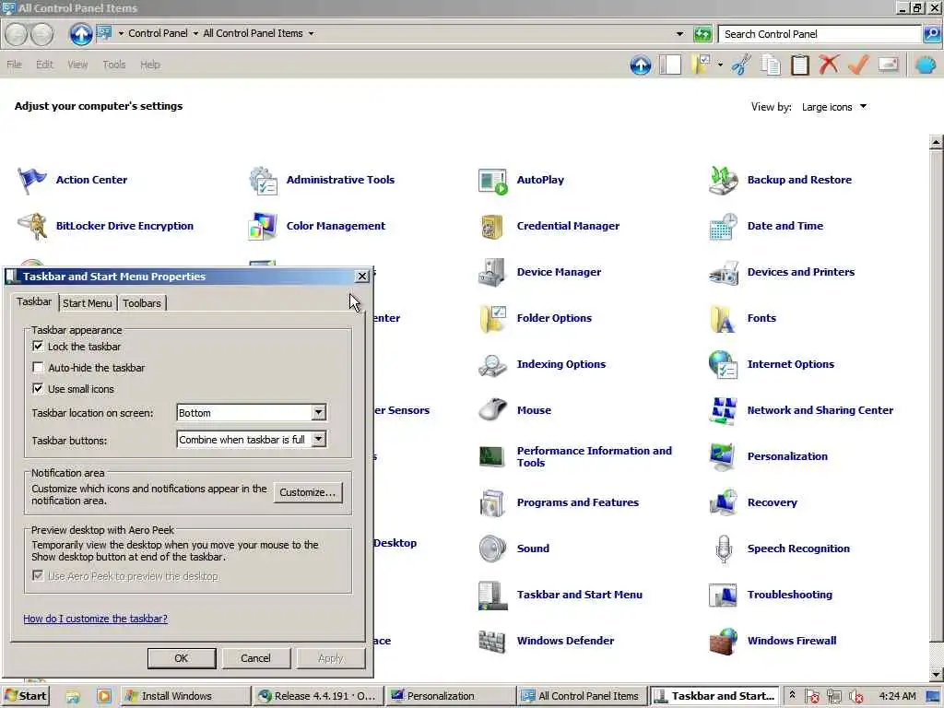
Task: Click Cancel in Taskbar properties dialog
Action: pyautogui.click(x=256, y=658)
